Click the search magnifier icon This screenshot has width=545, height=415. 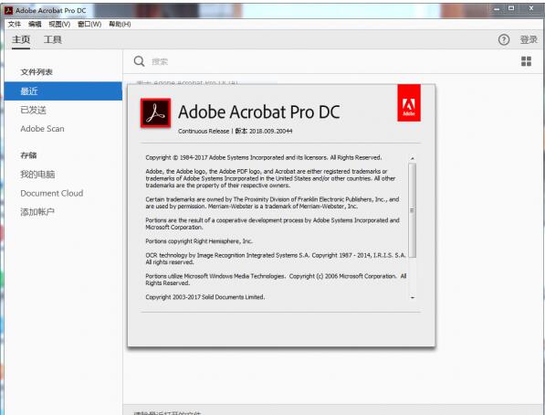coord(139,61)
